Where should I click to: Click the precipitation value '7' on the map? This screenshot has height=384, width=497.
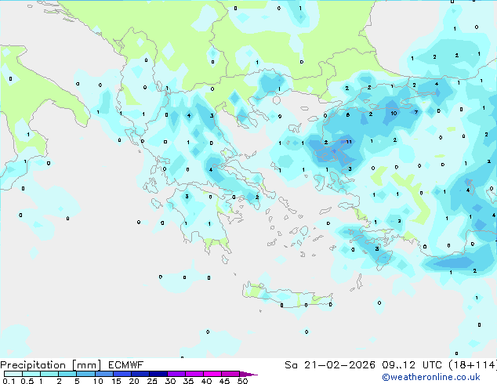pos(416,112)
